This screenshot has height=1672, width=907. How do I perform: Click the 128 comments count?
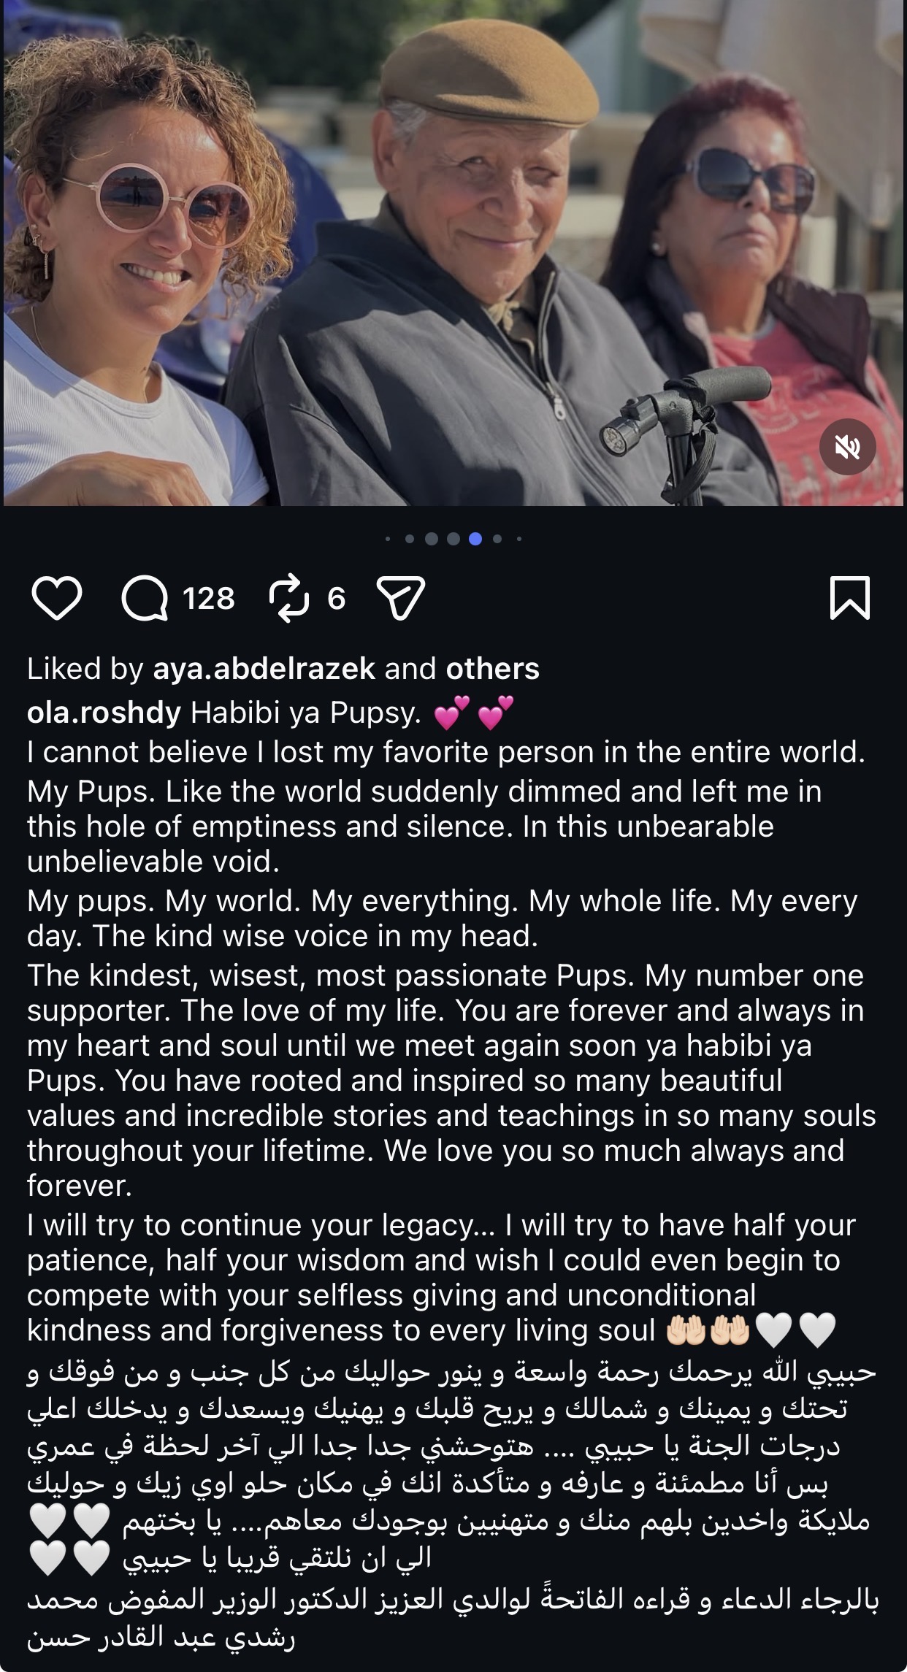(x=209, y=598)
